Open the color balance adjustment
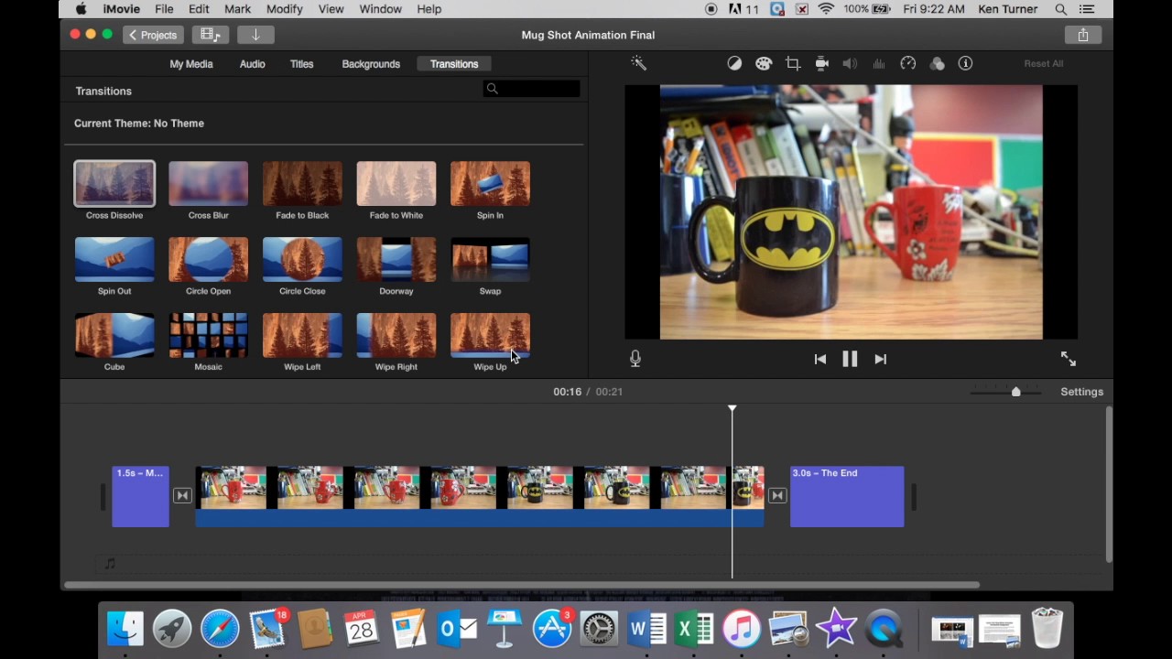The width and height of the screenshot is (1172, 659). coord(734,63)
